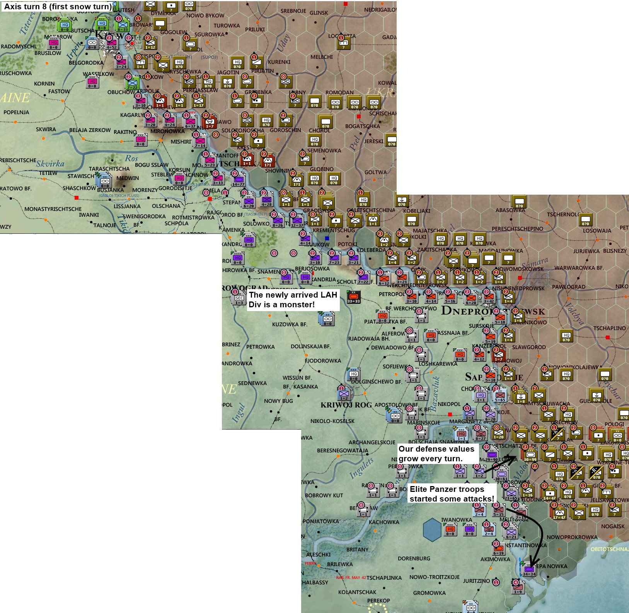629x613 pixels.
Task: Select the pink HQ near Makarow
Action: coord(54,43)
